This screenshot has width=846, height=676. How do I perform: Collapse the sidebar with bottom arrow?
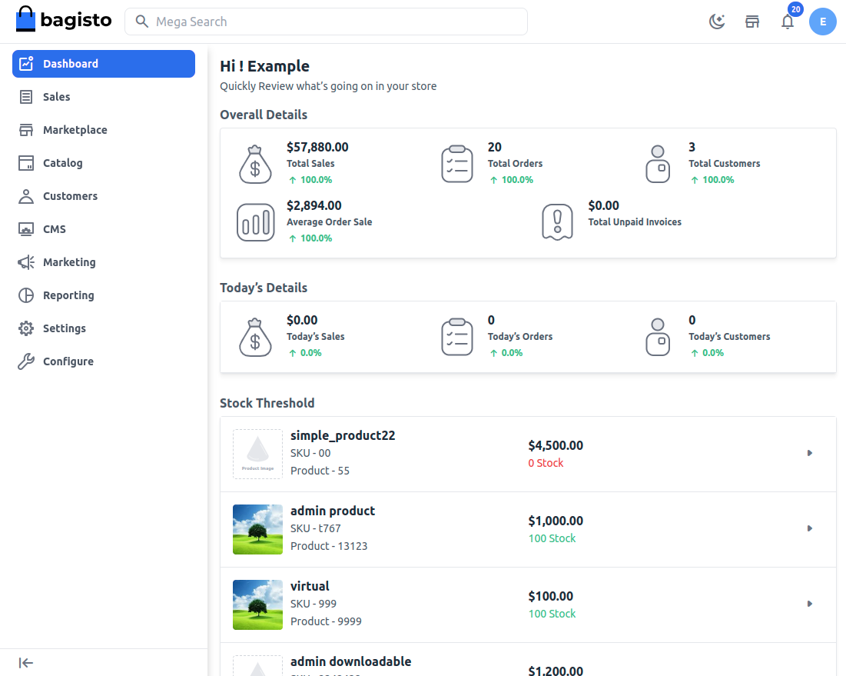(25, 662)
